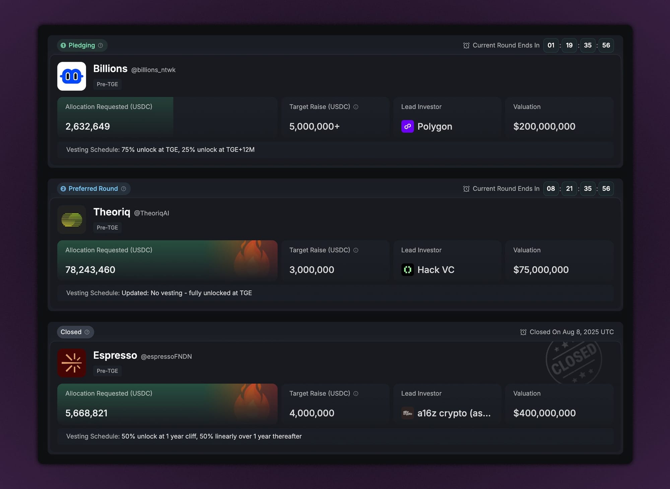Click the Pre-TGE tag under Theoriq
Viewport: 670px width, 489px height.
[108, 228]
